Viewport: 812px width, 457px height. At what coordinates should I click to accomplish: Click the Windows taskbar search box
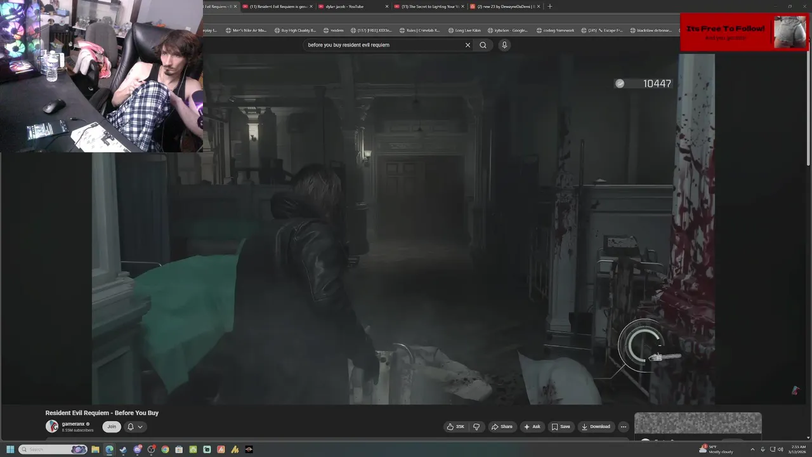coord(53,449)
